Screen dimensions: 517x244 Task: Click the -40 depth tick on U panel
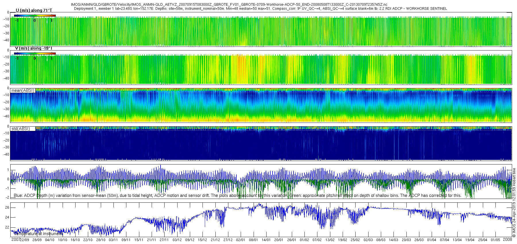point(6,40)
